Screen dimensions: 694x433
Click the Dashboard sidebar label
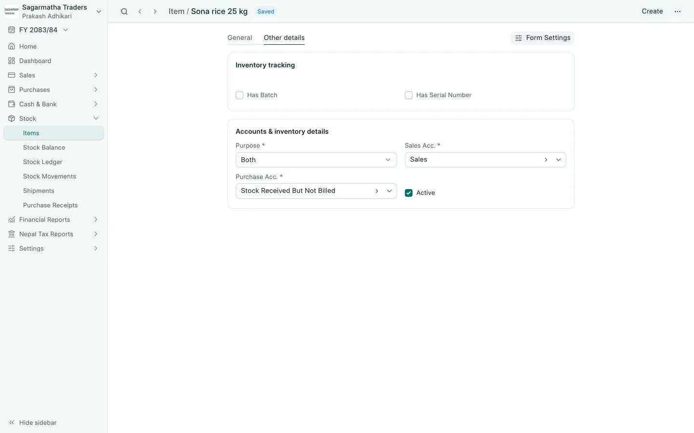(35, 61)
